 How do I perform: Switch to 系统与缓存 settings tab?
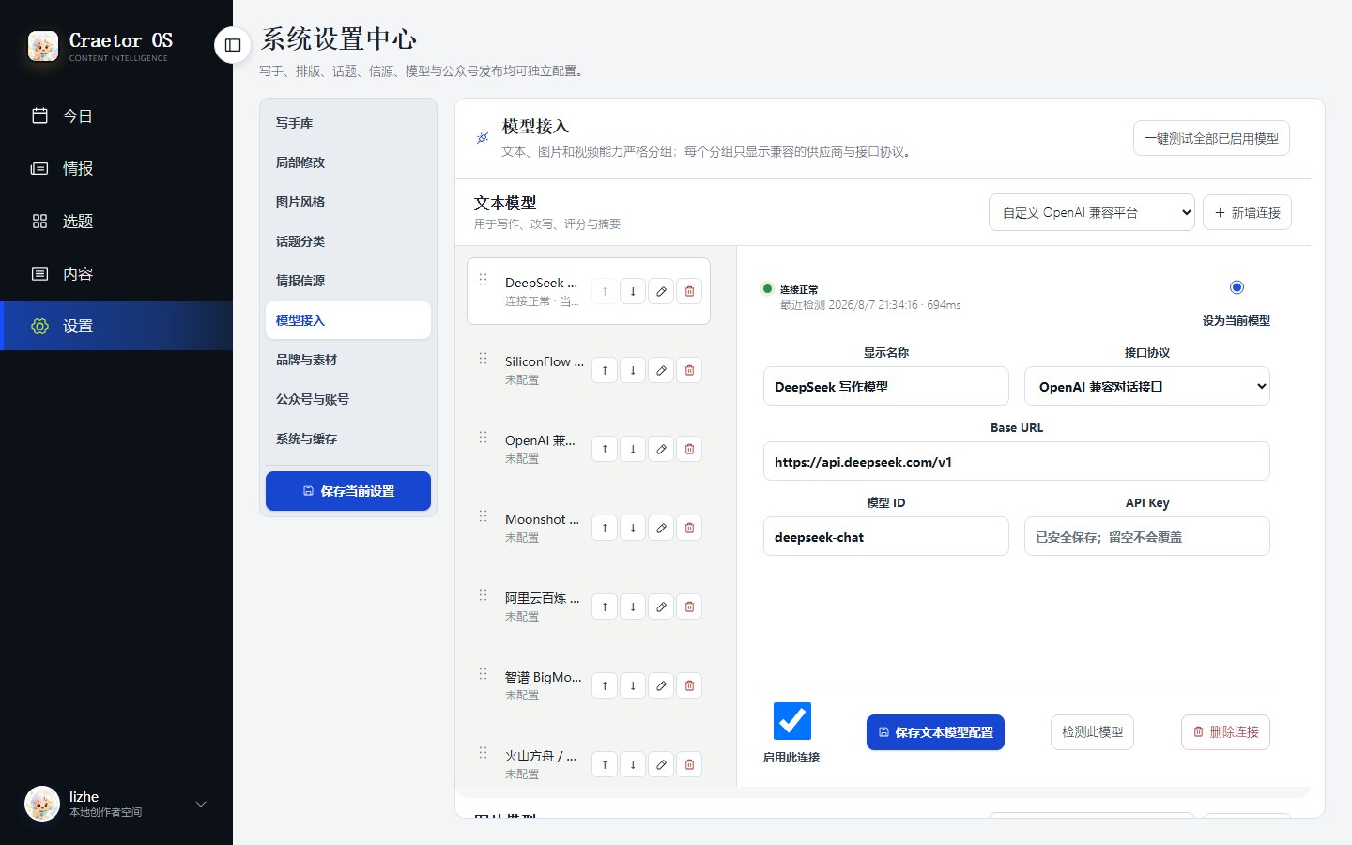coord(348,438)
